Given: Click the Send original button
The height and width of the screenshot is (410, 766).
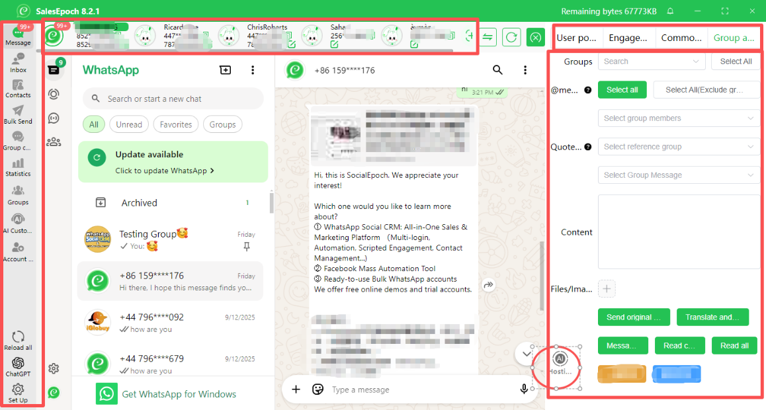Looking at the screenshot, I should (x=634, y=317).
